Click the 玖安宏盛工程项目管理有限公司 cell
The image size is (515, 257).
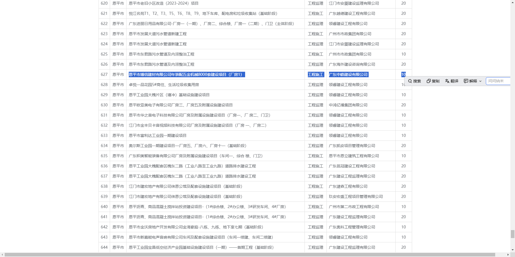[356, 197]
